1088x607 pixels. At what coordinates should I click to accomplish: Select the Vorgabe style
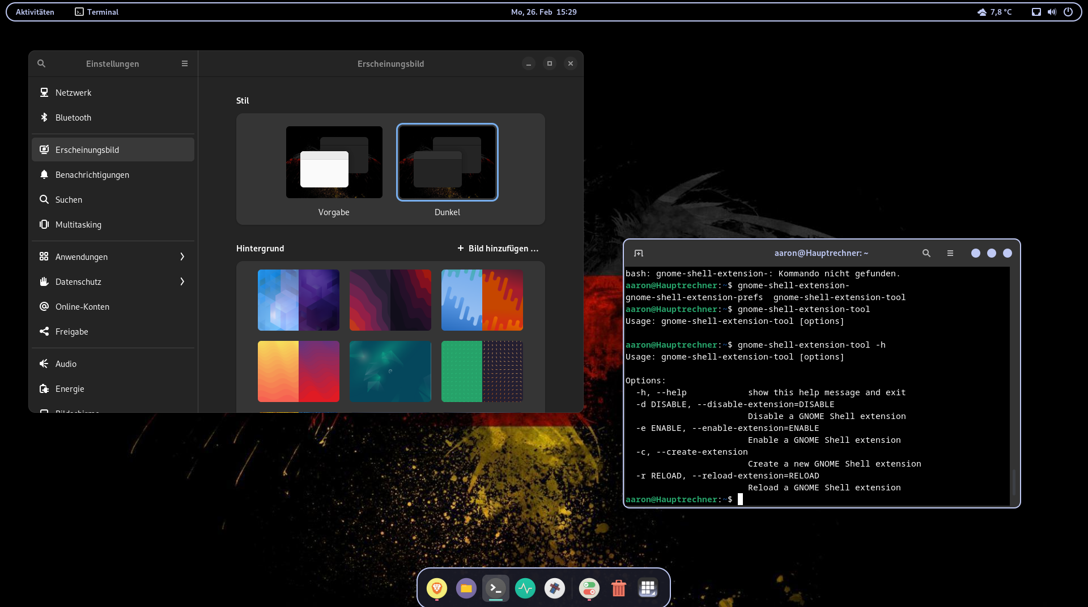tap(334, 163)
